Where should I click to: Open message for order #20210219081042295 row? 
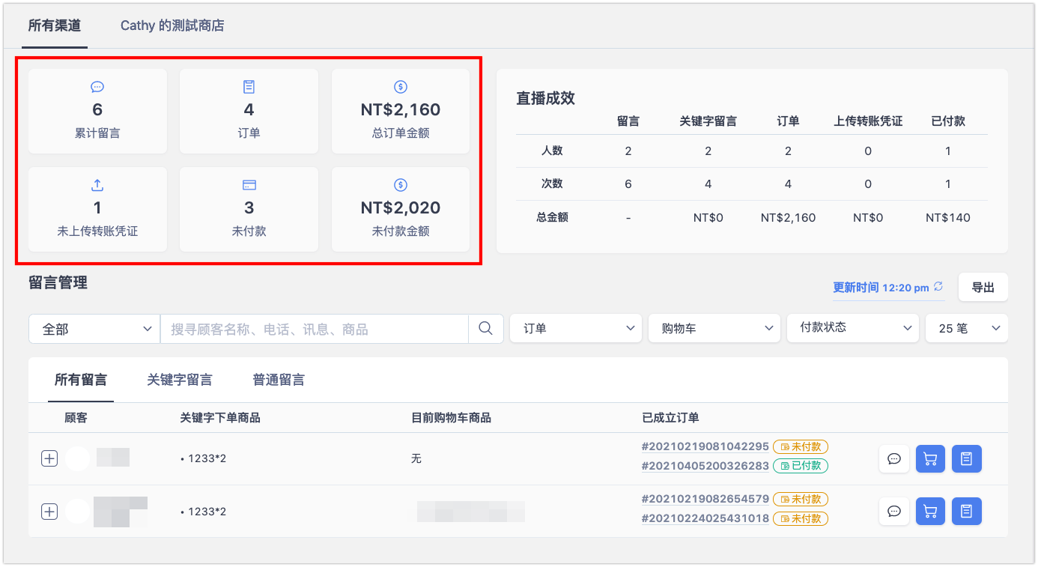coord(893,459)
